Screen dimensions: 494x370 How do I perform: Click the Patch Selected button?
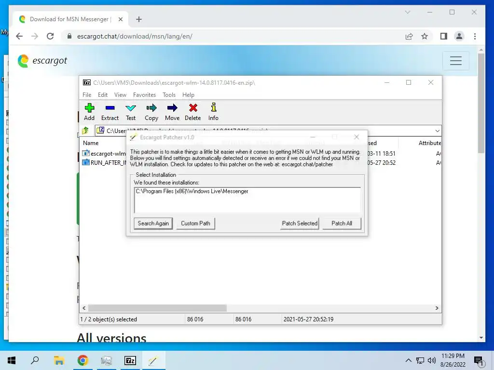click(299, 224)
